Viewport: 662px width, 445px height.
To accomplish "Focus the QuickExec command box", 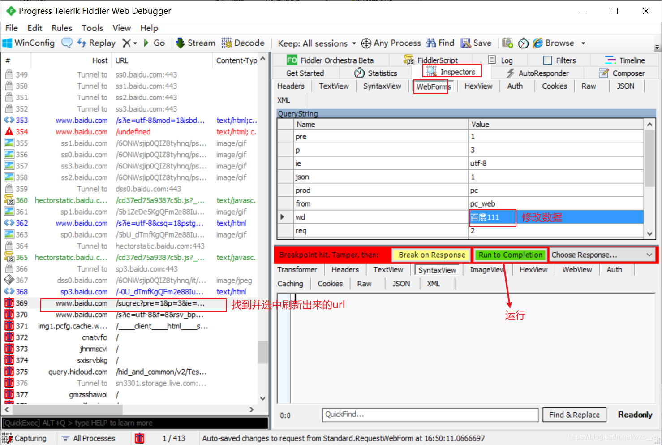I will point(135,423).
